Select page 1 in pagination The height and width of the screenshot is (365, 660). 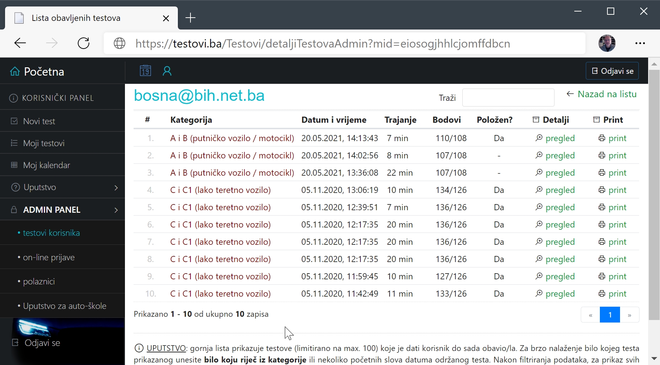click(610, 315)
